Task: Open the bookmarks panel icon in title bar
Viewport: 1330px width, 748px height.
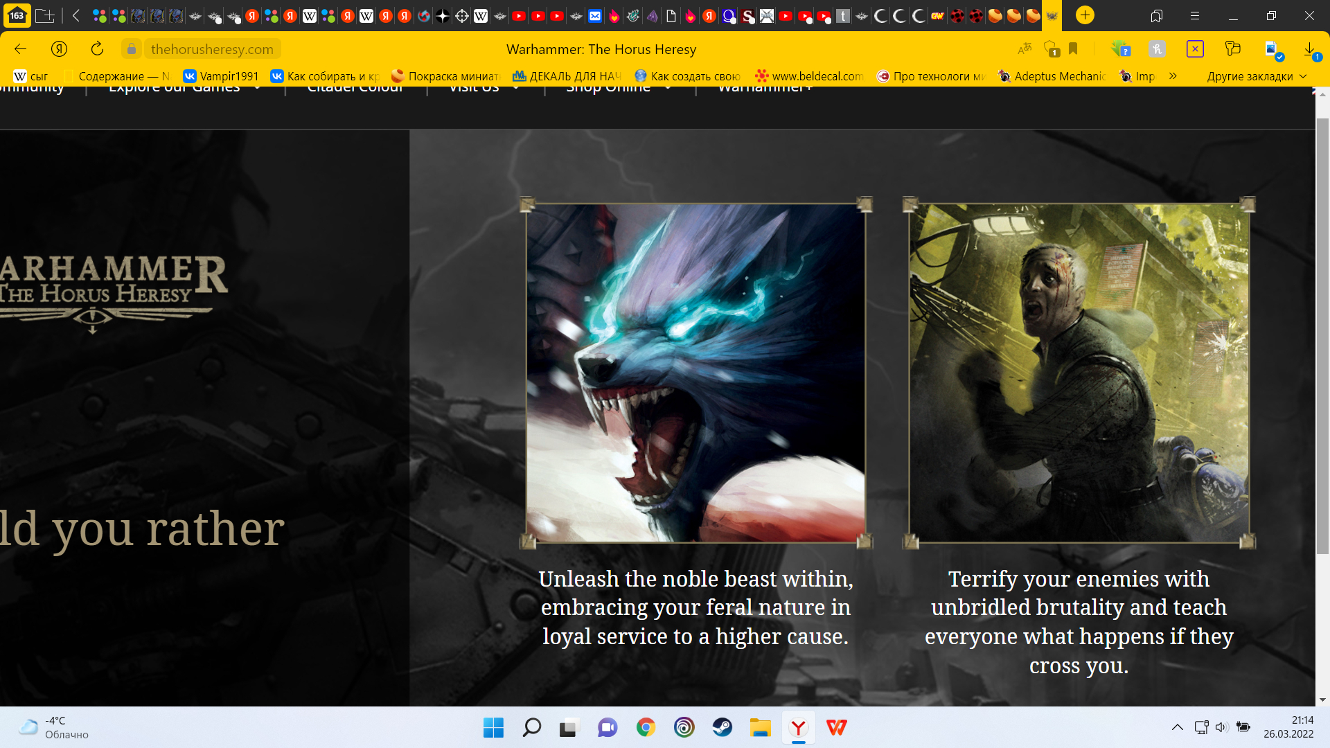Action: [1156, 15]
